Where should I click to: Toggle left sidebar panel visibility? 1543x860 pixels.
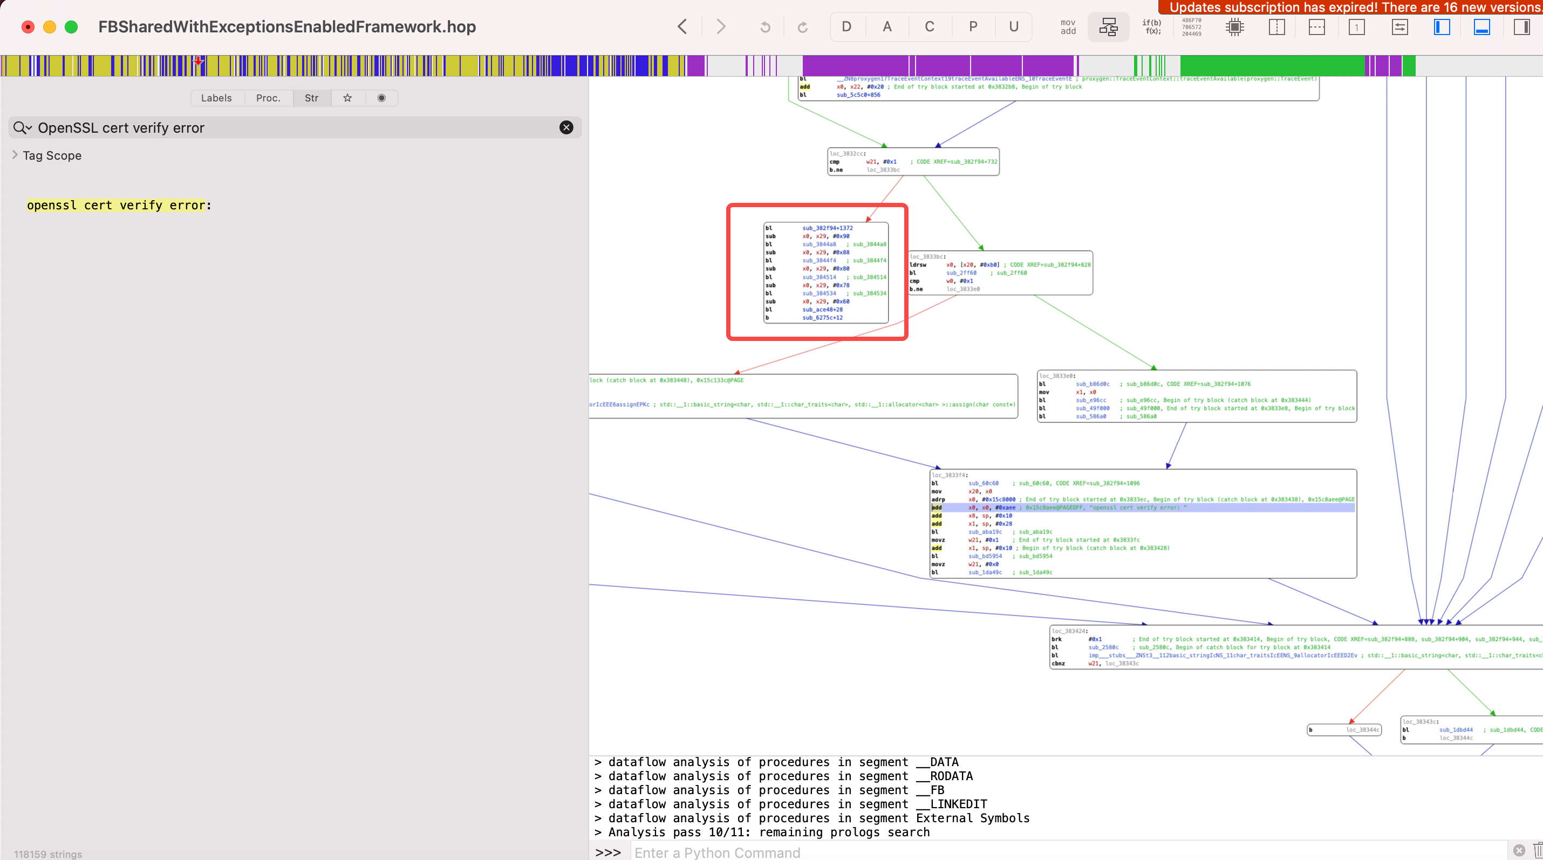(1441, 27)
